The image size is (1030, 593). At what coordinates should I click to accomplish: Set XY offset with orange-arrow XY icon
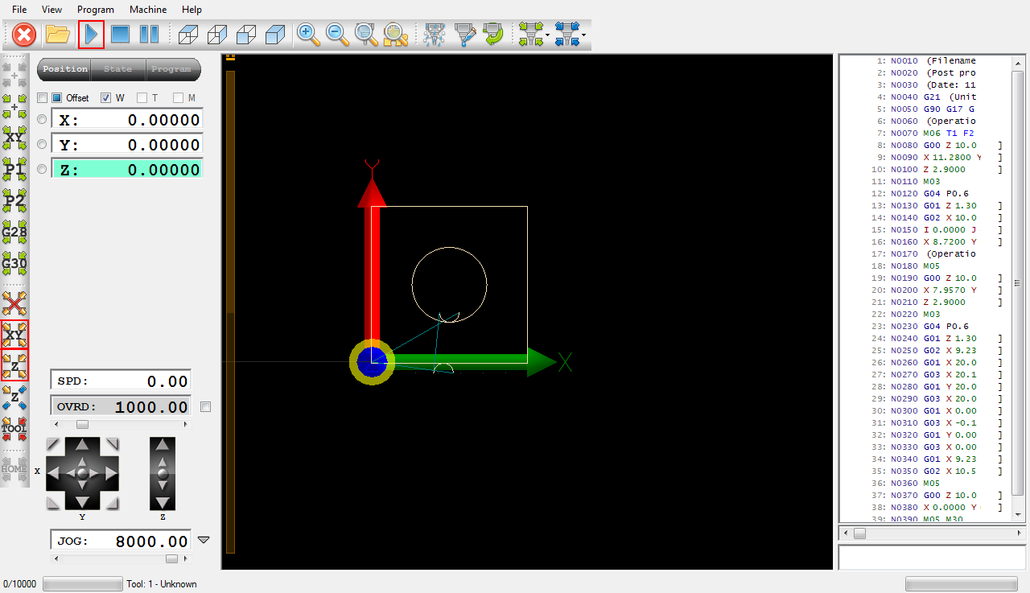14,335
